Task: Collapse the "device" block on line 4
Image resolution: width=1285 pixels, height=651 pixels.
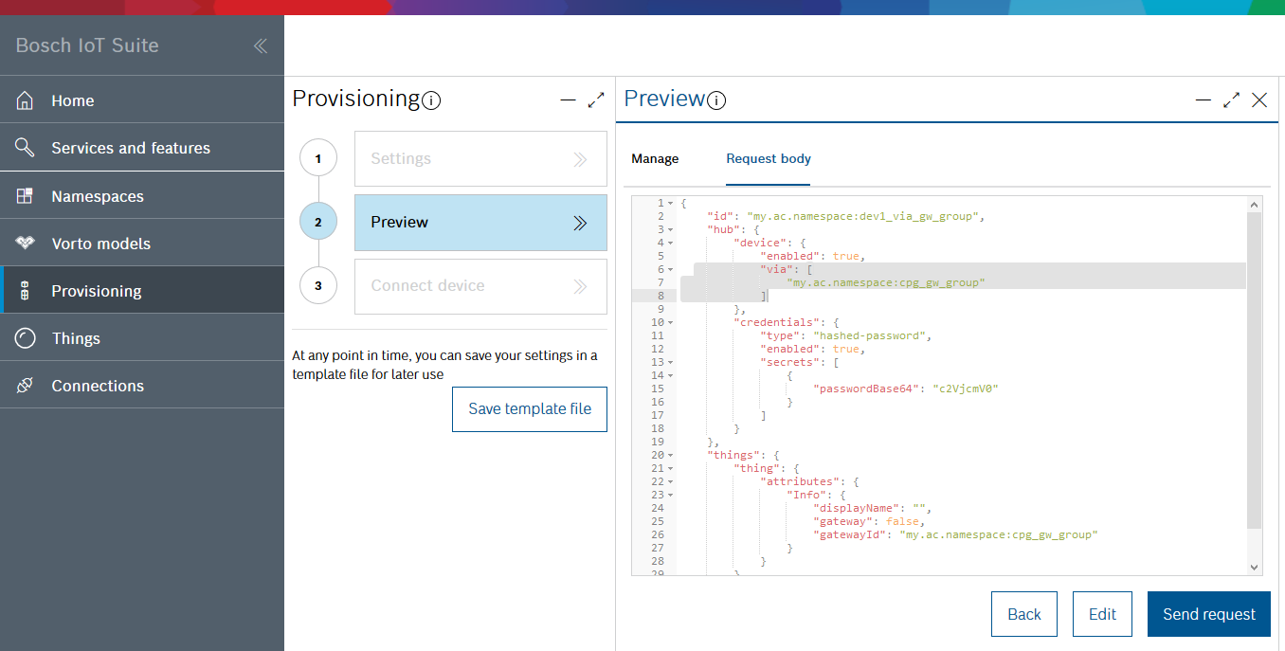Action: tap(671, 244)
